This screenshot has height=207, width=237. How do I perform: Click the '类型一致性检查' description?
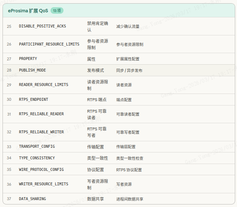130,158
